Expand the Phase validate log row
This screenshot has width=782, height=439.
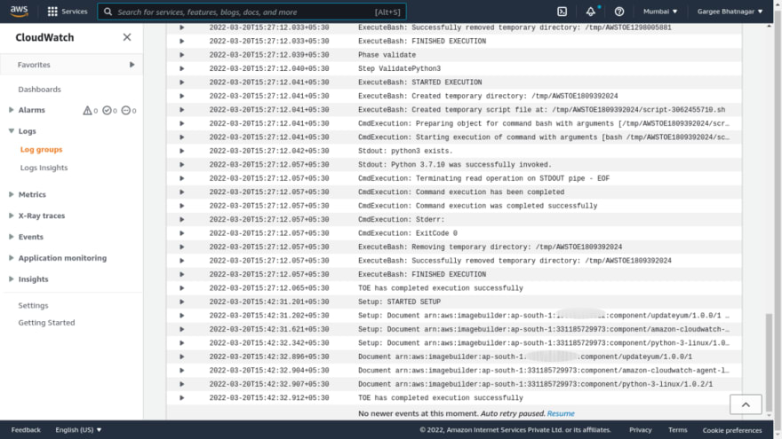click(x=182, y=55)
